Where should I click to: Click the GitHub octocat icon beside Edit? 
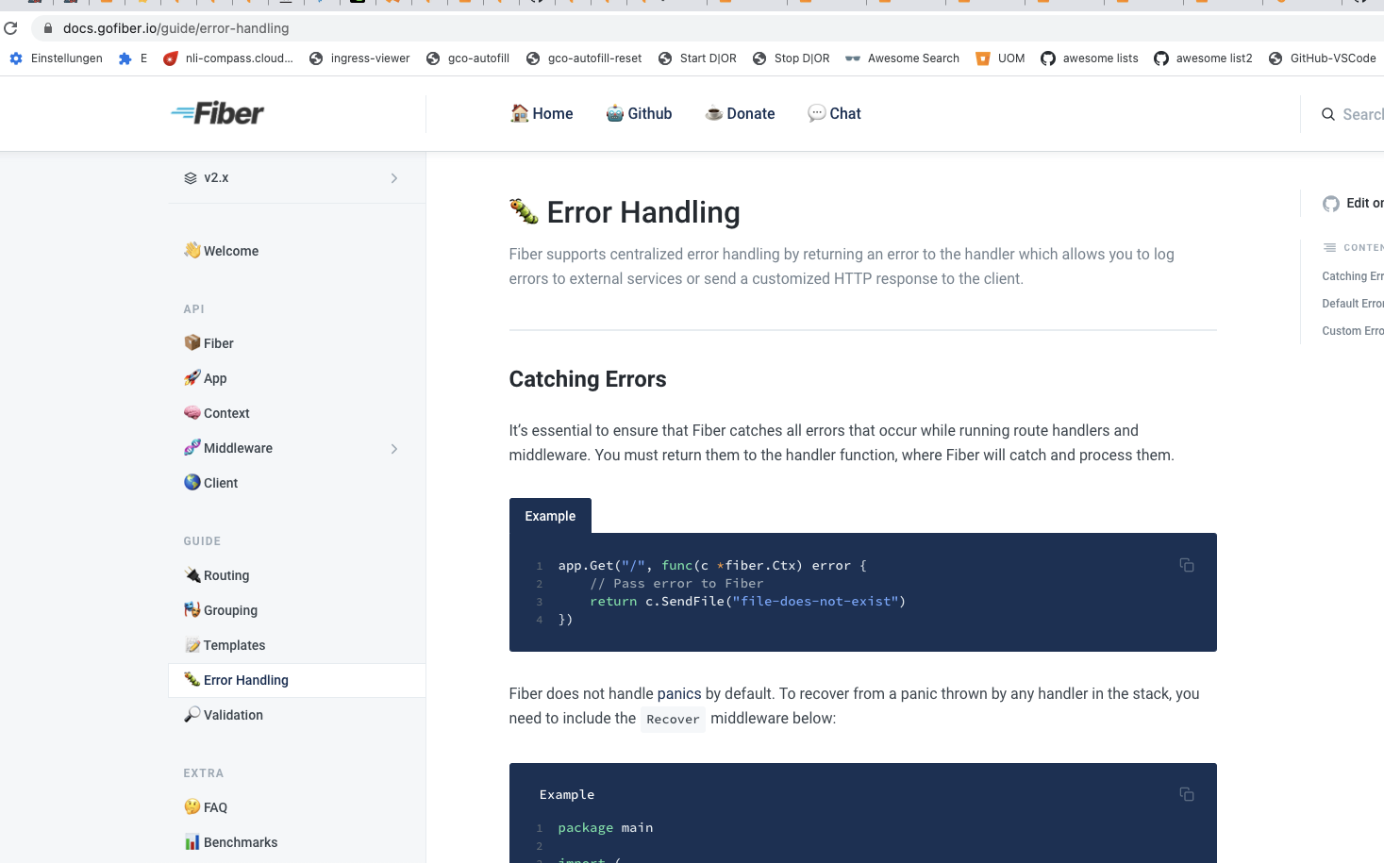point(1331,203)
